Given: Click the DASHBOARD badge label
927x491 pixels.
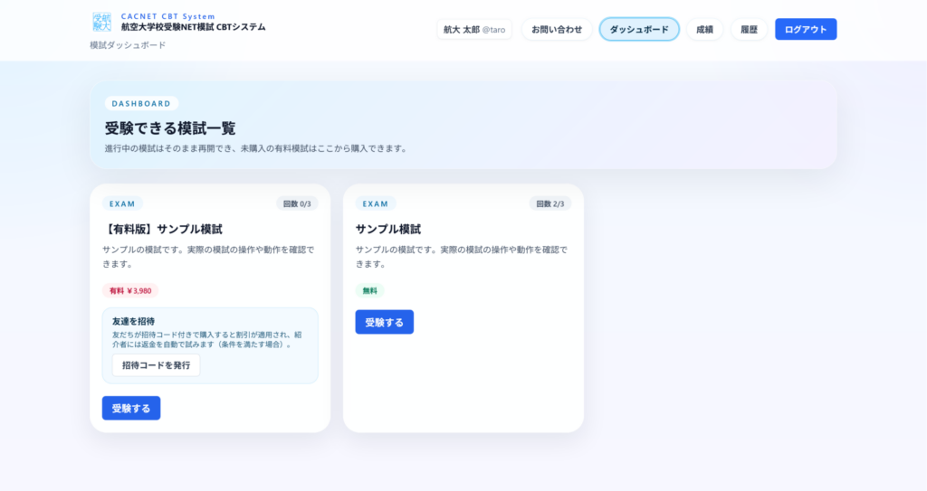Looking at the screenshot, I should (x=141, y=104).
